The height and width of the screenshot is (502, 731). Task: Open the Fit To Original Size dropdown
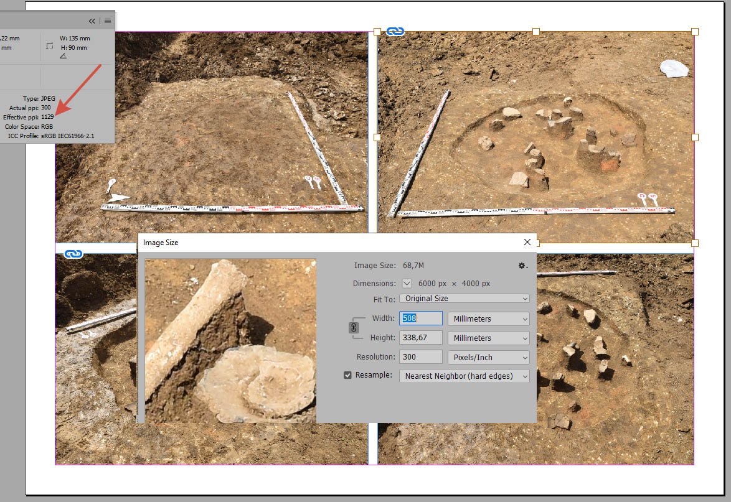(x=465, y=299)
